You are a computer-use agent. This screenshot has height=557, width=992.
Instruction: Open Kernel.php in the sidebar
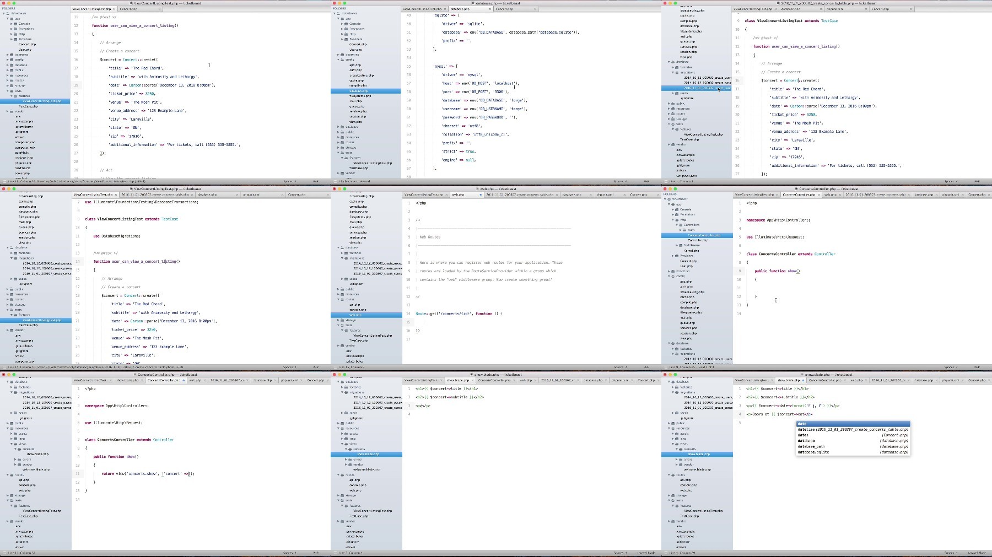pyautogui.click(x=691, y=251)
